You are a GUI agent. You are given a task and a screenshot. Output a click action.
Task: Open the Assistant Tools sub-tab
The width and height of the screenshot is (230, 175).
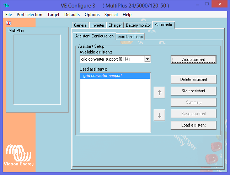(130, 36)
